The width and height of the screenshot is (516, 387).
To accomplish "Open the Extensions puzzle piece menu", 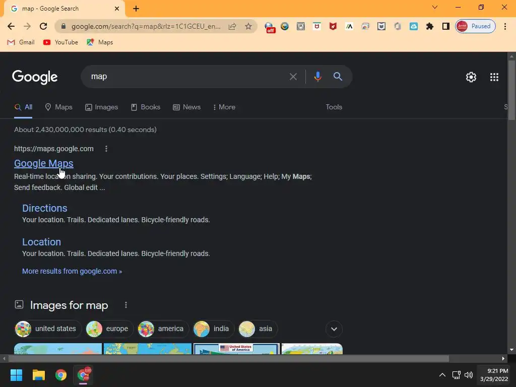I will (430, 26).
